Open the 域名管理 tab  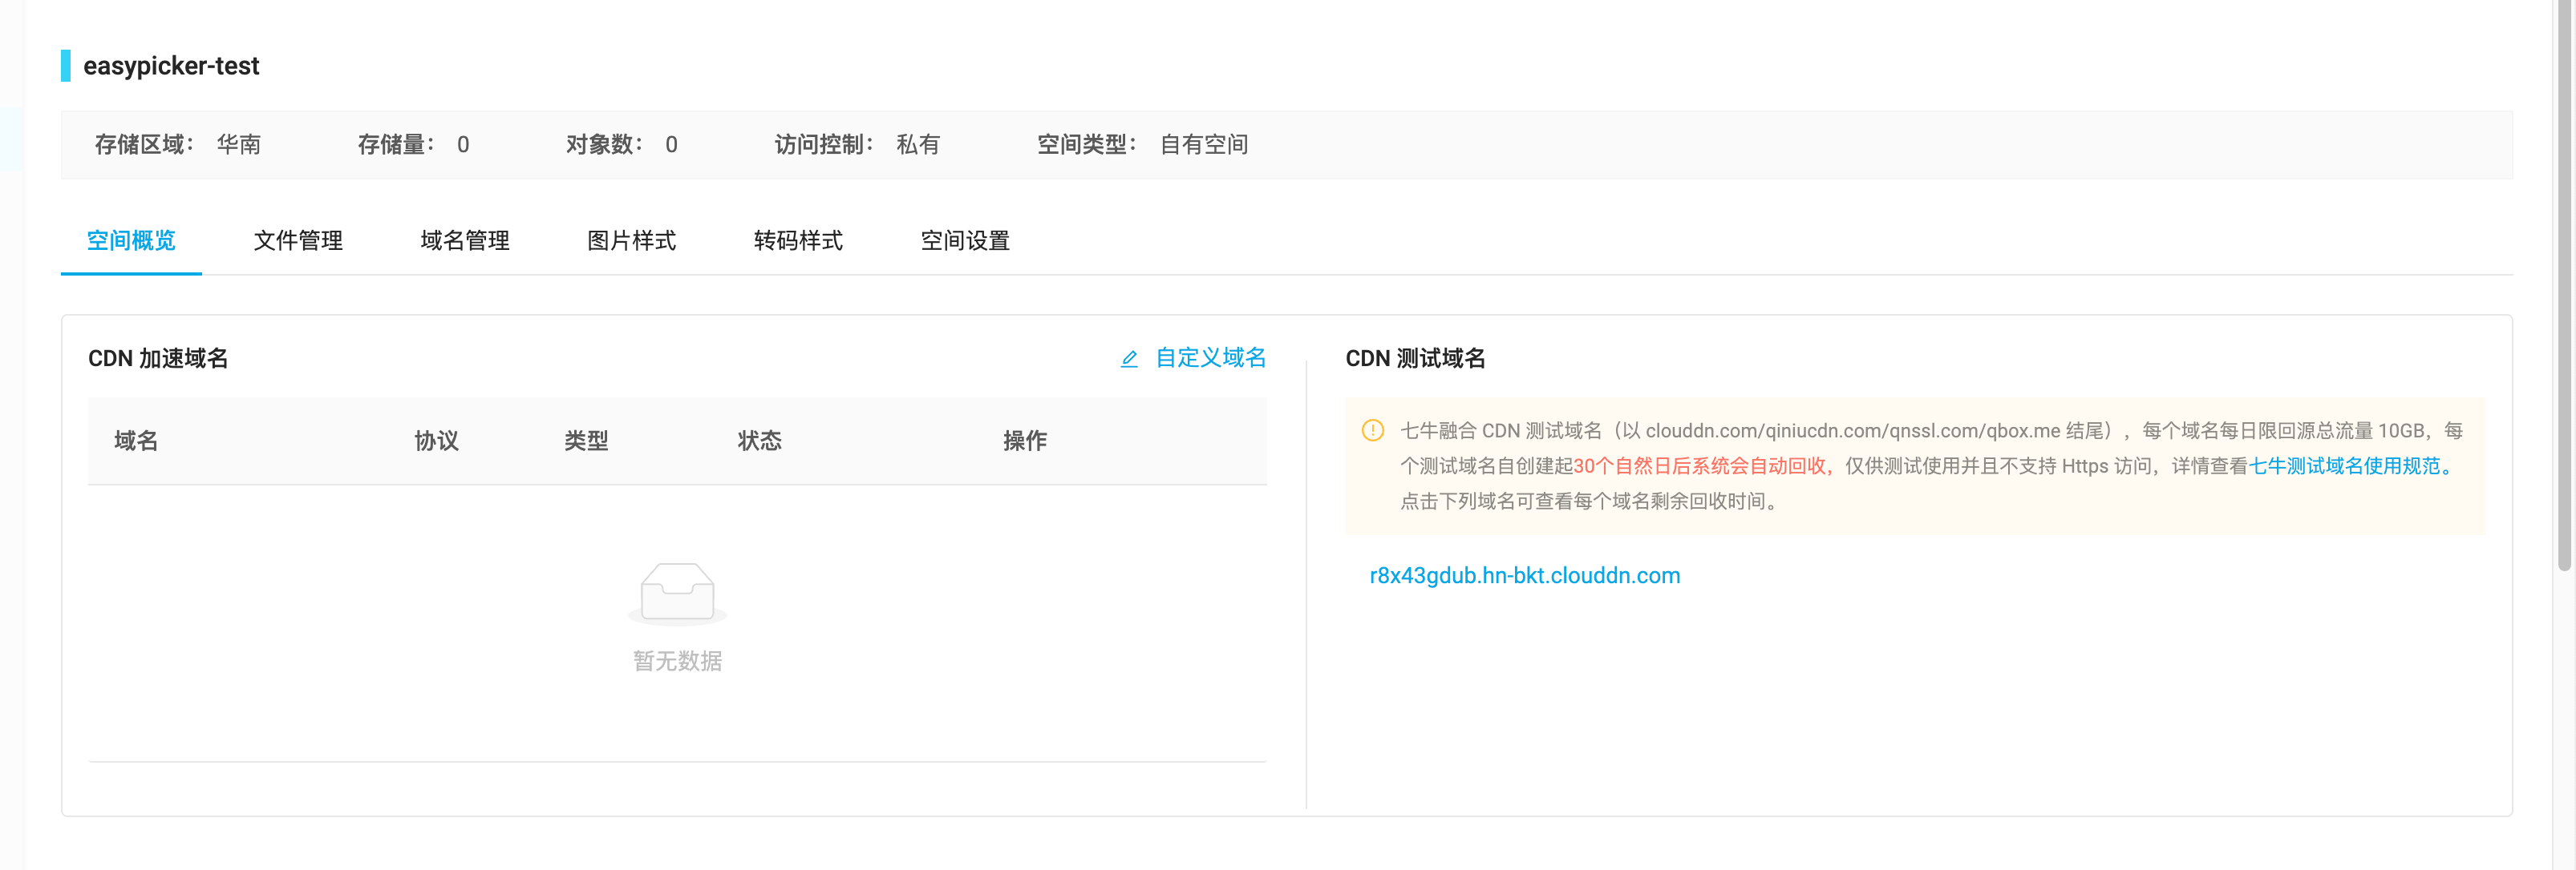pyautogui.click(x=465, y=240)
